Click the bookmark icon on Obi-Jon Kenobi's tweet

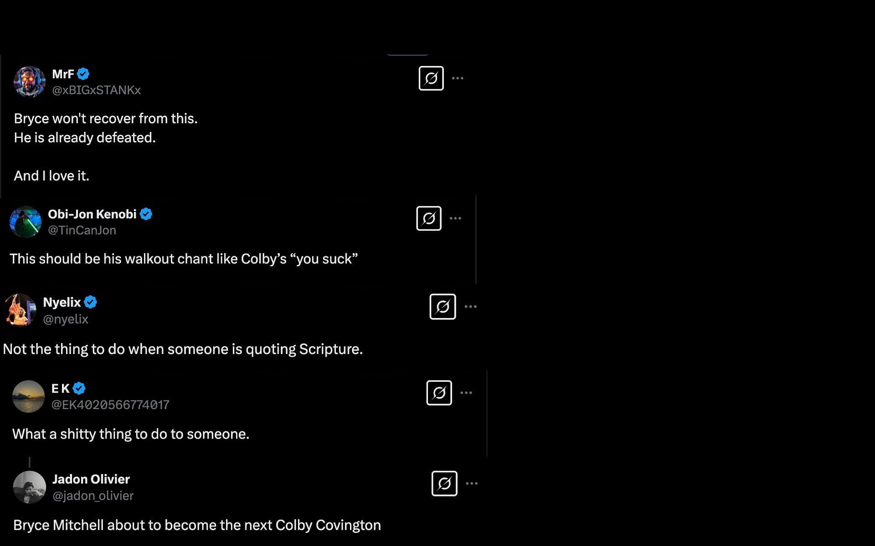coord(428,218)
